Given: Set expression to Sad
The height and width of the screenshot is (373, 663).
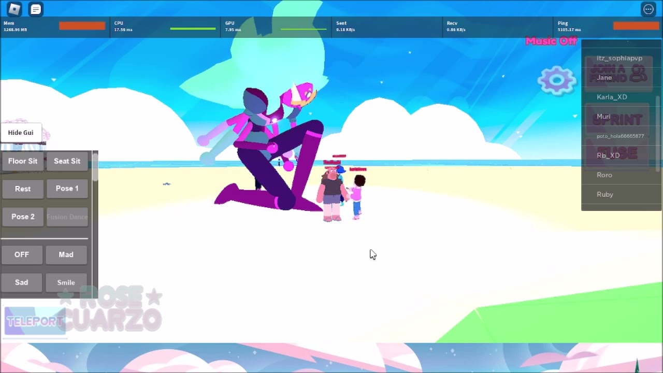Looking at the screenshot, I should [22, 282].
